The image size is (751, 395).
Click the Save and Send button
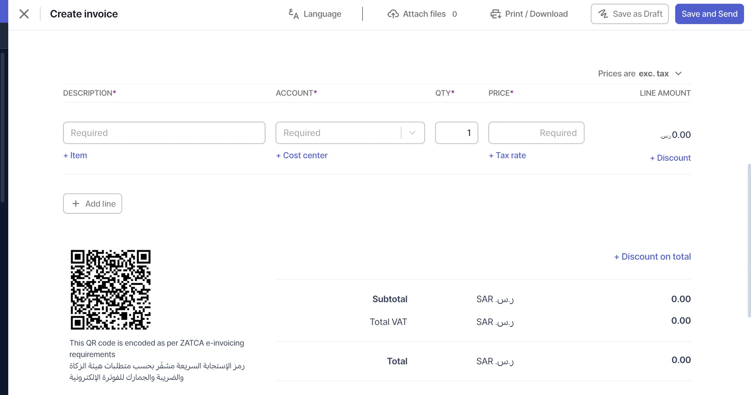pos(709,14)
